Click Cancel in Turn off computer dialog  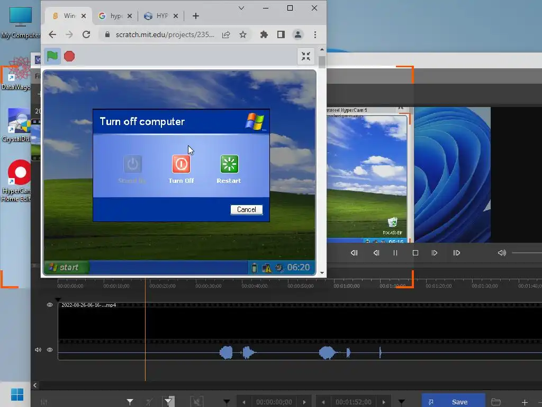(247, 209)
